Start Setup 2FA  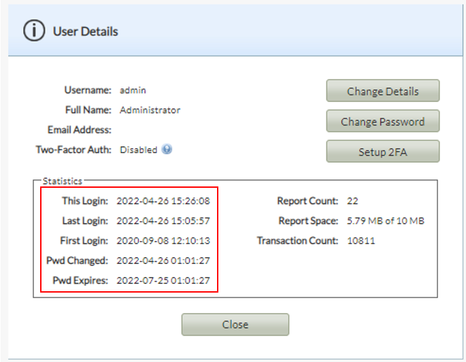383,152
